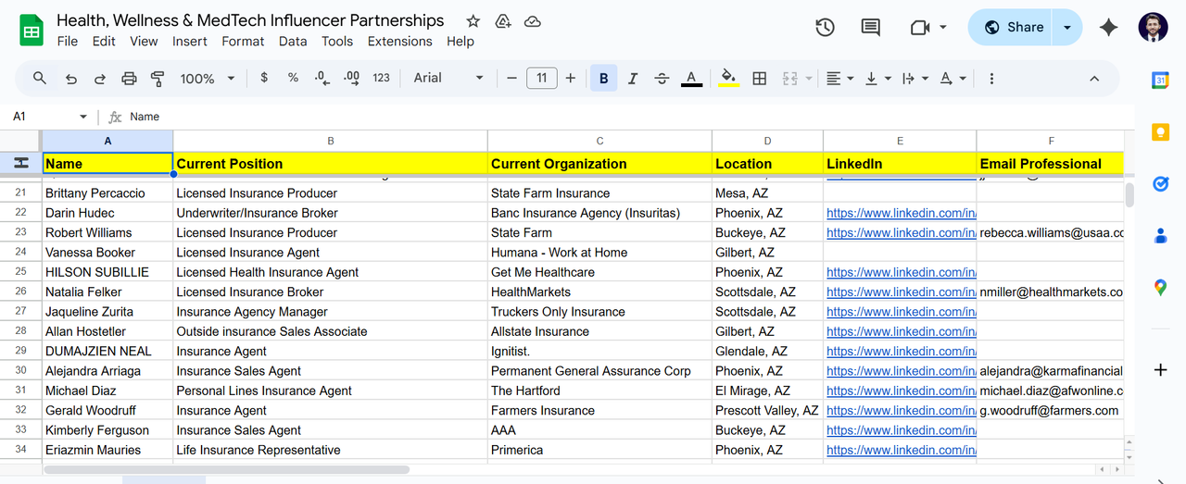Image resolution: width=1186 pixels, height=484 pixels.
Task: Open text color picker
Action: (x=691, y=79)
